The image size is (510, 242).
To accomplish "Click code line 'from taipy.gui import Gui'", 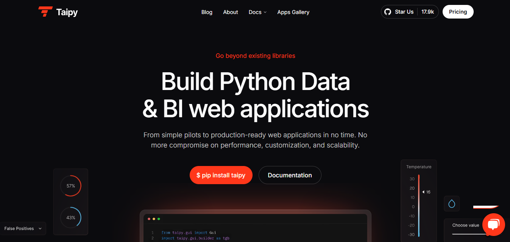I will tap(189, 233).
